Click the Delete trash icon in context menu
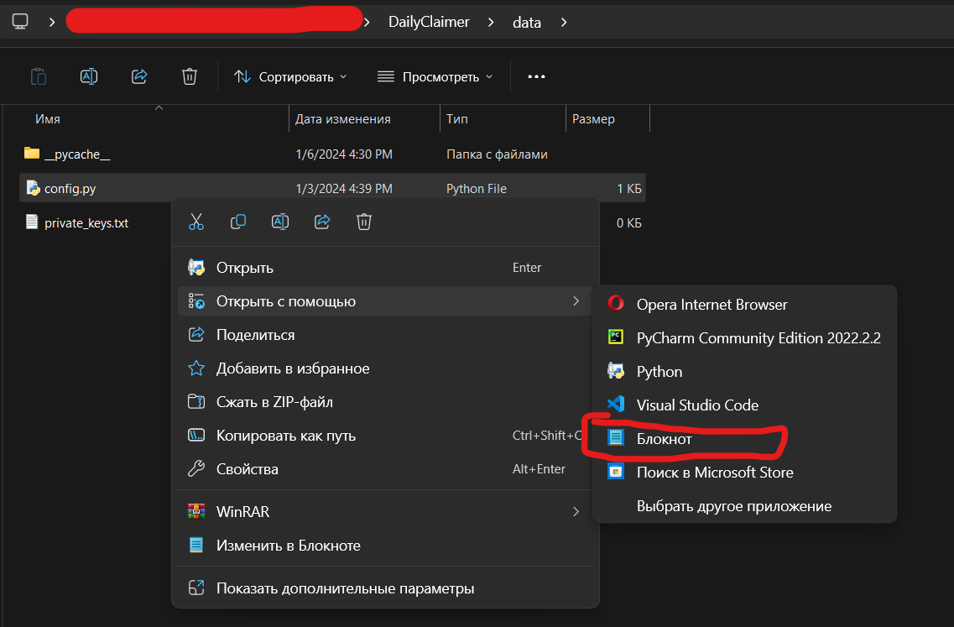 click(x=364, y=222)
